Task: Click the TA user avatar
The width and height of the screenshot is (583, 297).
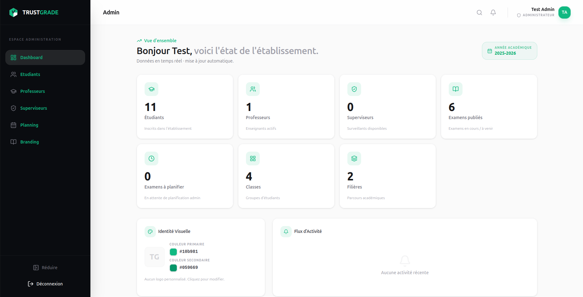Action: (x=564, y=13)
